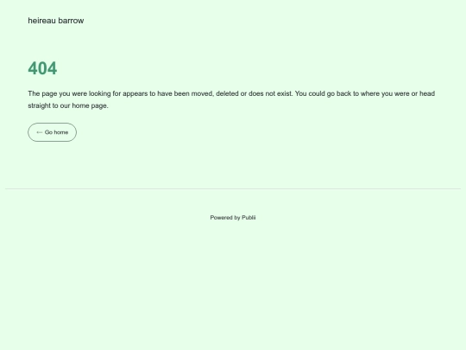466x350 pixels.
Task: Open the heireau barrow site title link
Action: point(56,21)
